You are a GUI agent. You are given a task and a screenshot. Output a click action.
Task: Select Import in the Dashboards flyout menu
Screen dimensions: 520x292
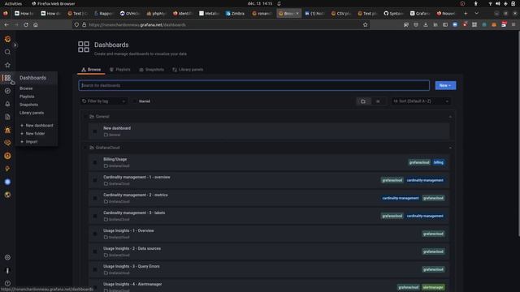pyautogui.click(x=32, y=142)
